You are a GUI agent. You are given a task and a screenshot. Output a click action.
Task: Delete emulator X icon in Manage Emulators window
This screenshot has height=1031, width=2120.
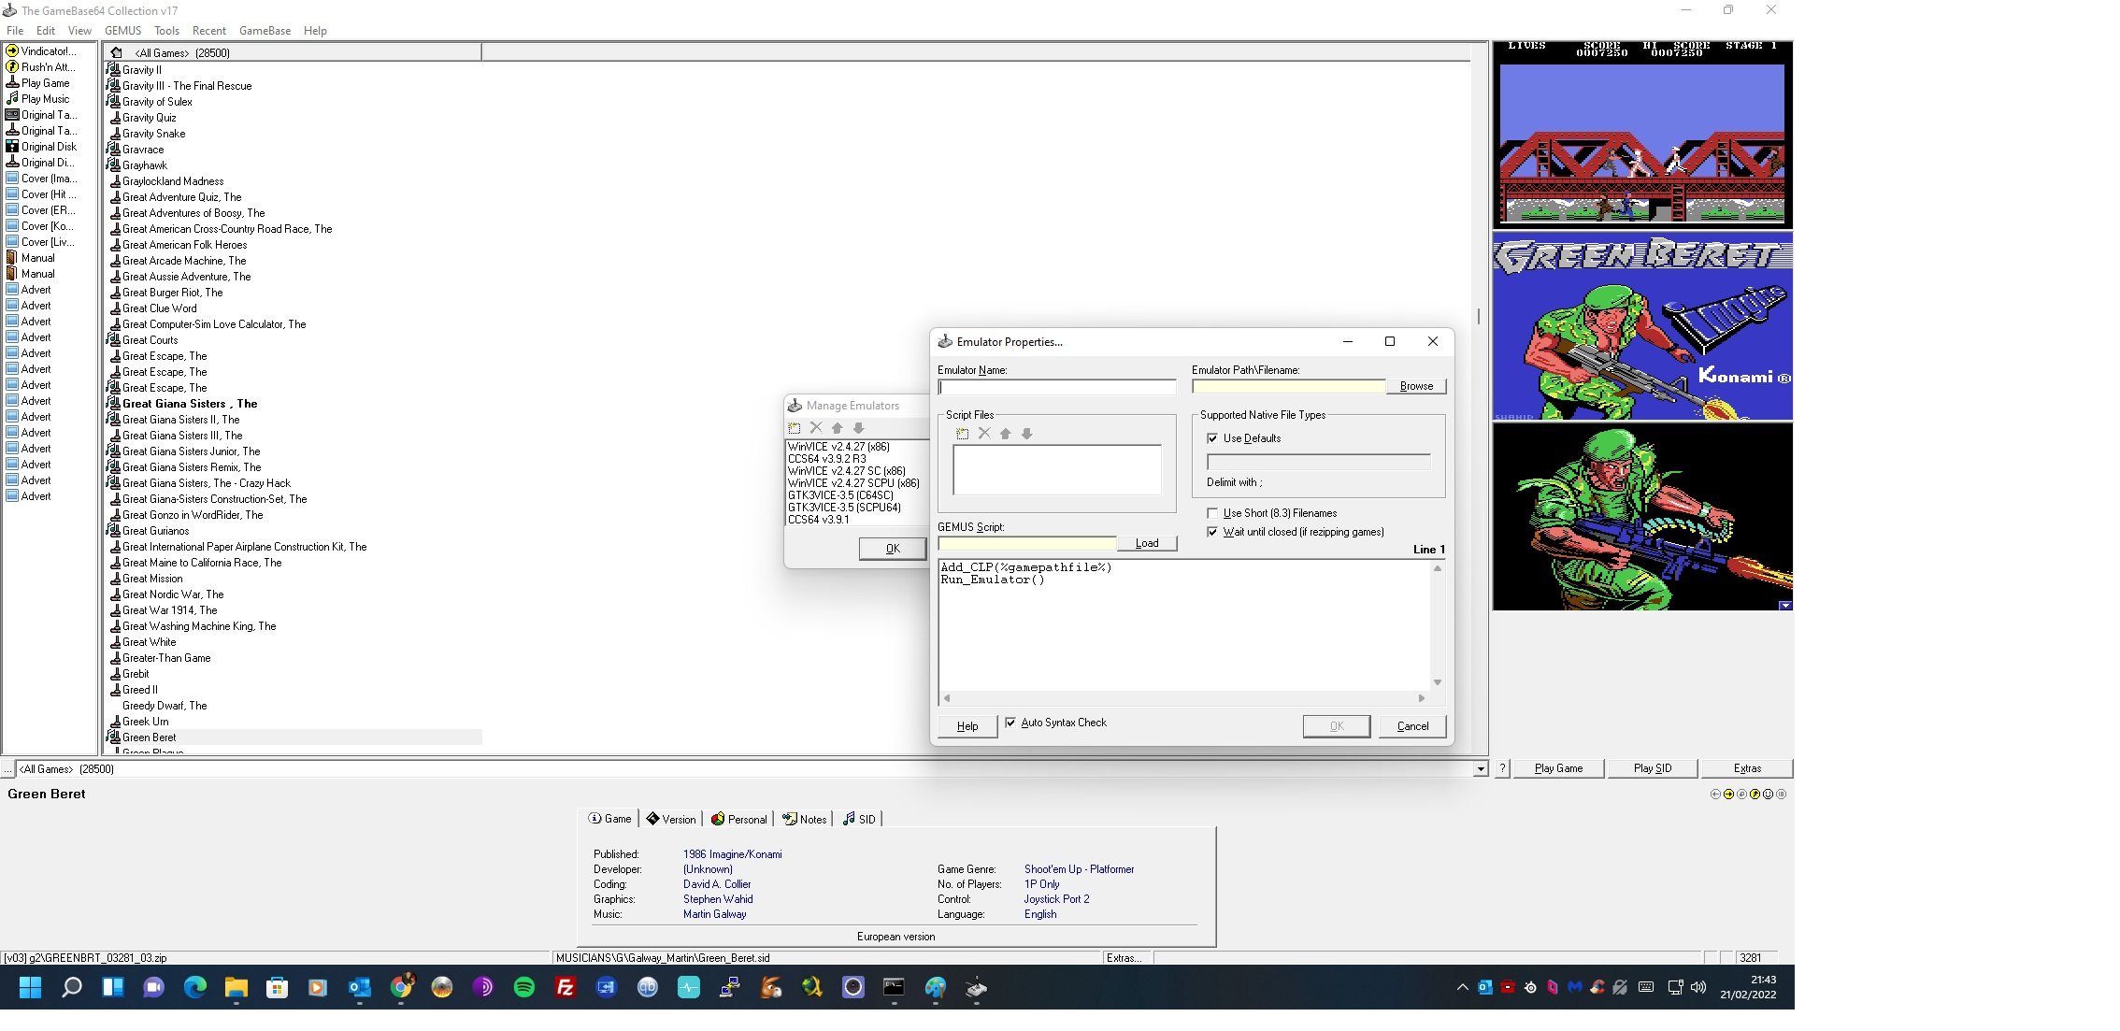[816, 428]
